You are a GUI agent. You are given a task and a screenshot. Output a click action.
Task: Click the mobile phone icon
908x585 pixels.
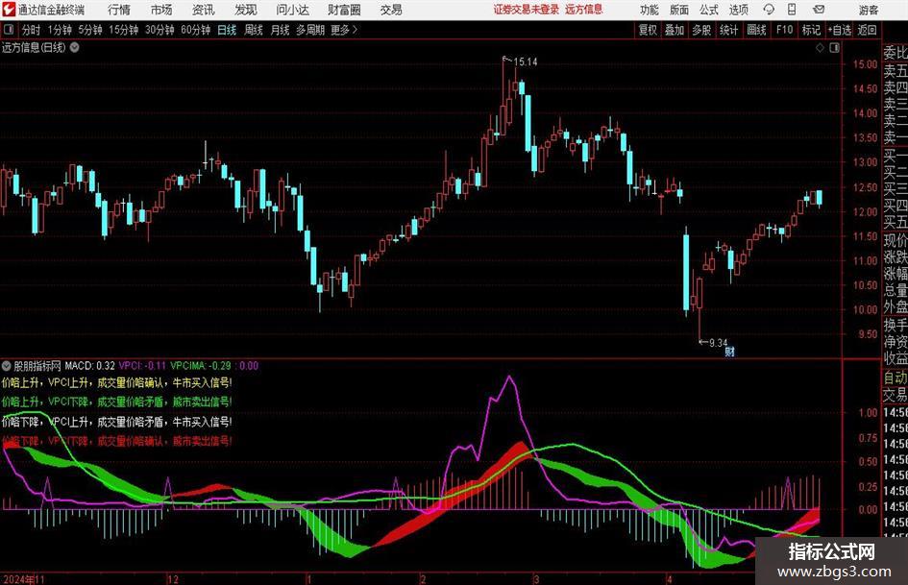coord(792,10)
